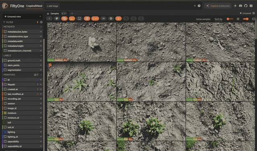This screenshot has height=151, width=257.
Task: Click the Samples tab grid icon
Action: pyautogui.click(x=48, y=14)
